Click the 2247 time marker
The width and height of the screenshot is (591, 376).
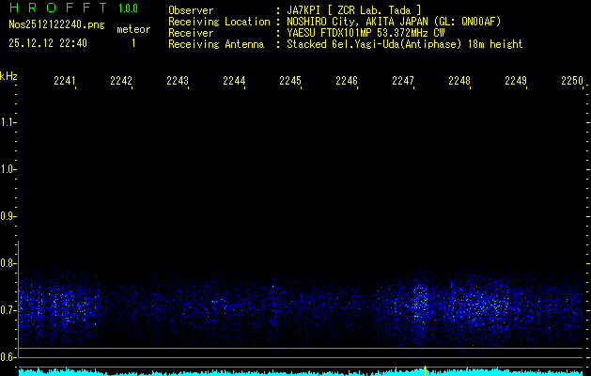point(403,82)
